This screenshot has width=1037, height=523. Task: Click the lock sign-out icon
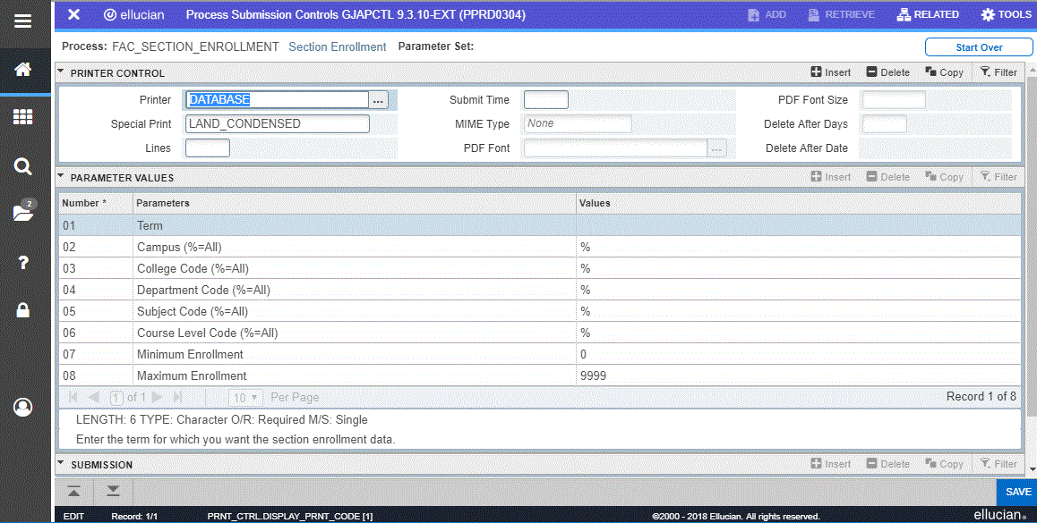23,310
